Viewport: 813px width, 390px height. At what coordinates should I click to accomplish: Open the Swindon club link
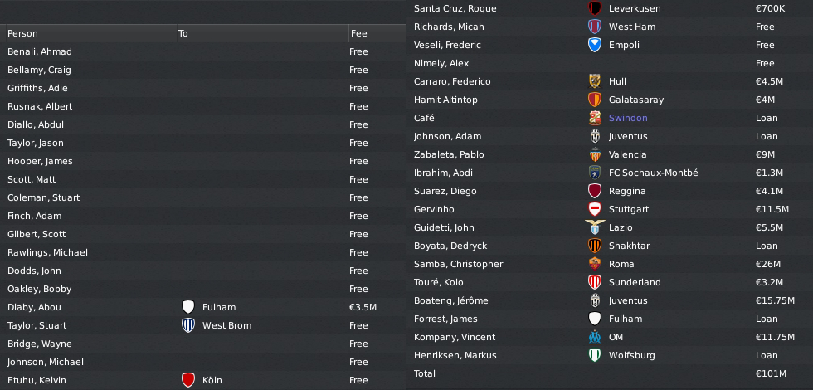point(628,118)
